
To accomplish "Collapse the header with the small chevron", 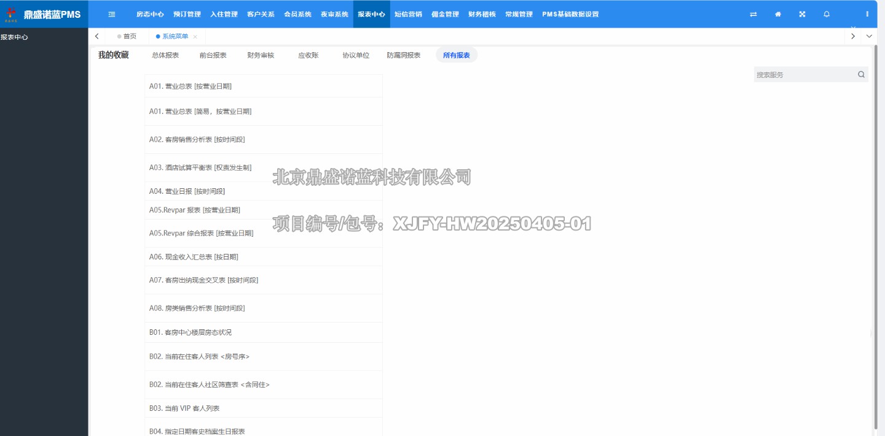I will (x=853, y=28).
